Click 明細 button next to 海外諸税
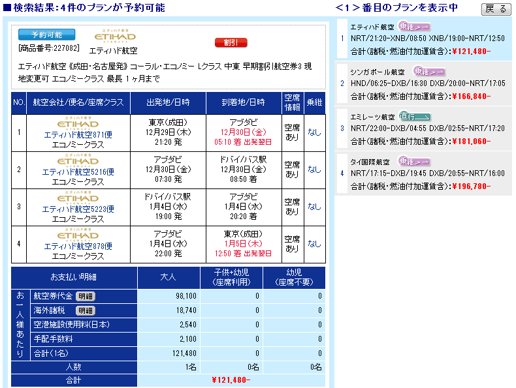This screenshot has height=388, width=516. (86, 310)
